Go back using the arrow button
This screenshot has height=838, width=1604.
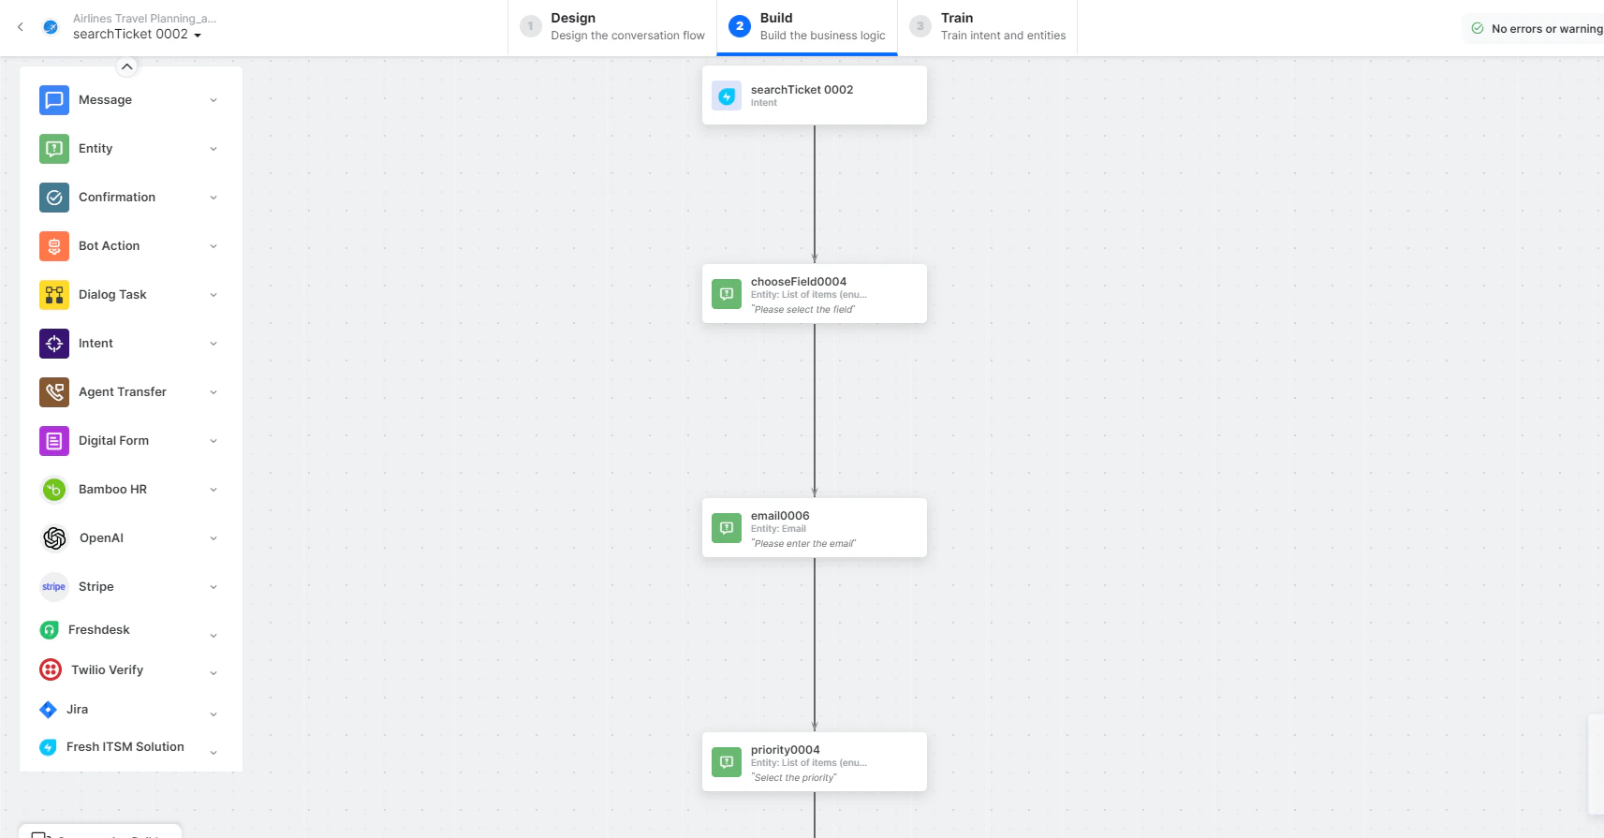point(21,26)
